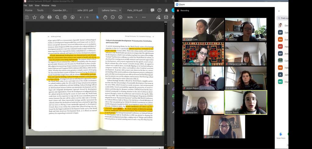Go to the previous page with up arrow

point(65,17)
